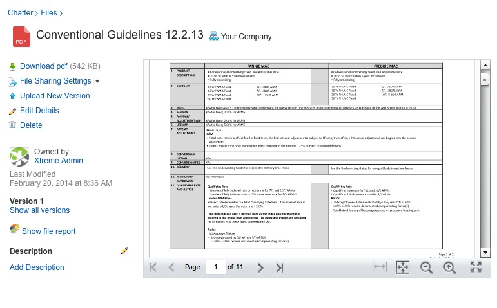Click Add Description link

(37, 267)
